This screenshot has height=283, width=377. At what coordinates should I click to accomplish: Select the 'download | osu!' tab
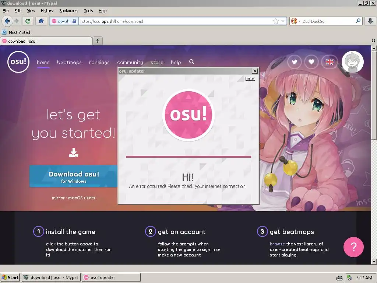coord(46,41)
